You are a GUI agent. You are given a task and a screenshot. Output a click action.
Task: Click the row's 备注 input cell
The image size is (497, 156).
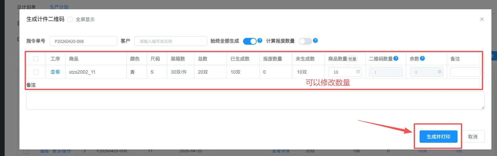465,72
